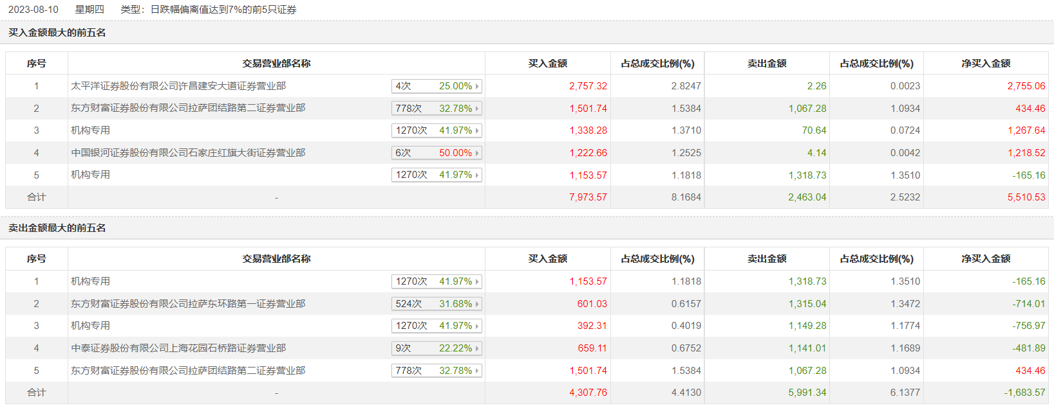
Task: Expand the 6次 stats box for 中国银河证券
Action: point(436,153)
